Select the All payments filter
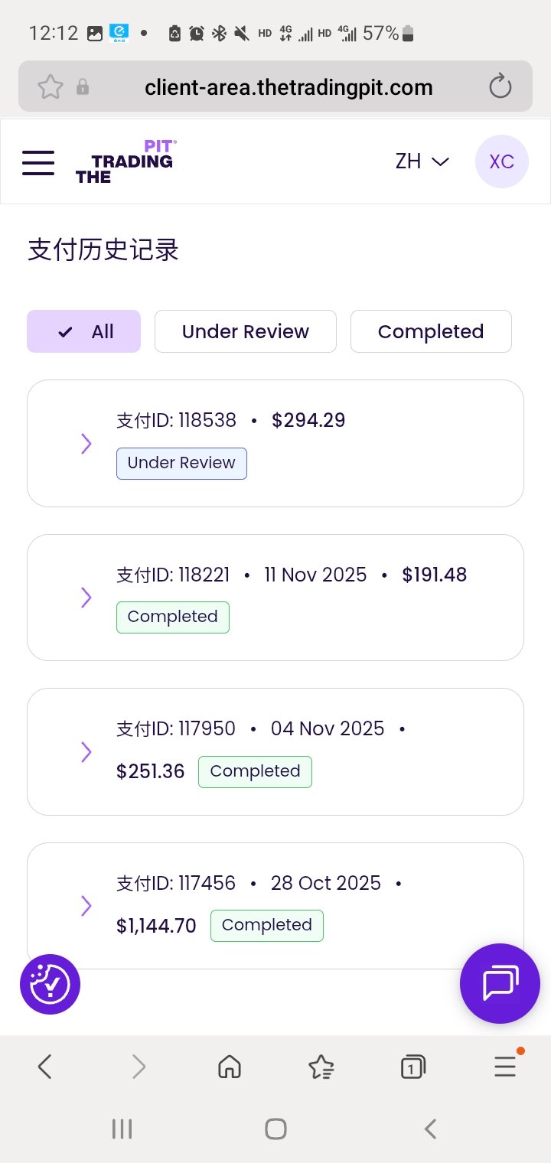Screen dimensions: 551x1163 click(84, 331)
